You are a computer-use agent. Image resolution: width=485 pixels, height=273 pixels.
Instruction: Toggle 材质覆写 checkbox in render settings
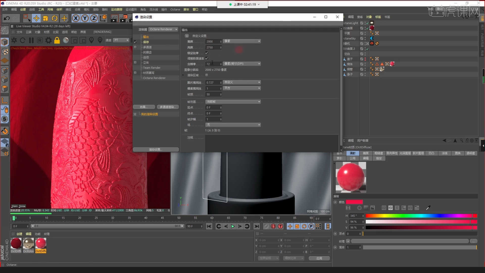135,73
